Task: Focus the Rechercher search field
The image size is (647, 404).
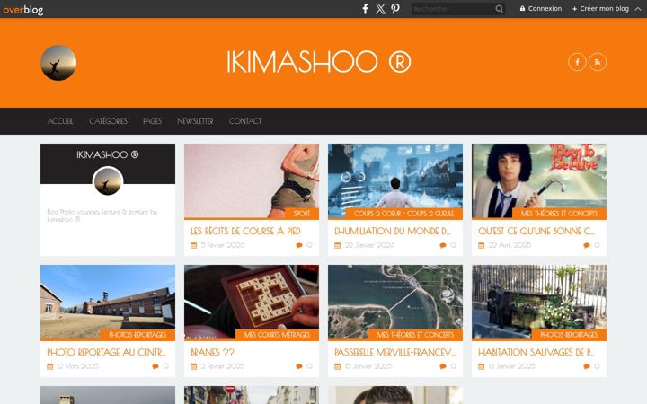Action: click(x=453, y=9)
